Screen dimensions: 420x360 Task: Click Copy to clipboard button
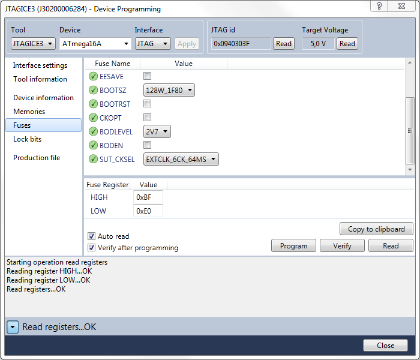coord(376,229)
